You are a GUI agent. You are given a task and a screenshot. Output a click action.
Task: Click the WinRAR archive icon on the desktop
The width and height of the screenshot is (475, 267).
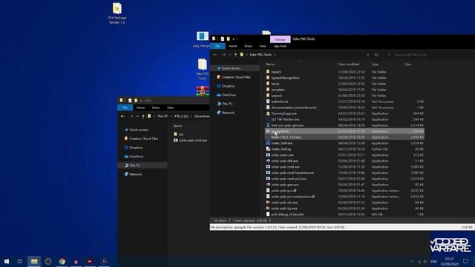click(x=203, y=91)
